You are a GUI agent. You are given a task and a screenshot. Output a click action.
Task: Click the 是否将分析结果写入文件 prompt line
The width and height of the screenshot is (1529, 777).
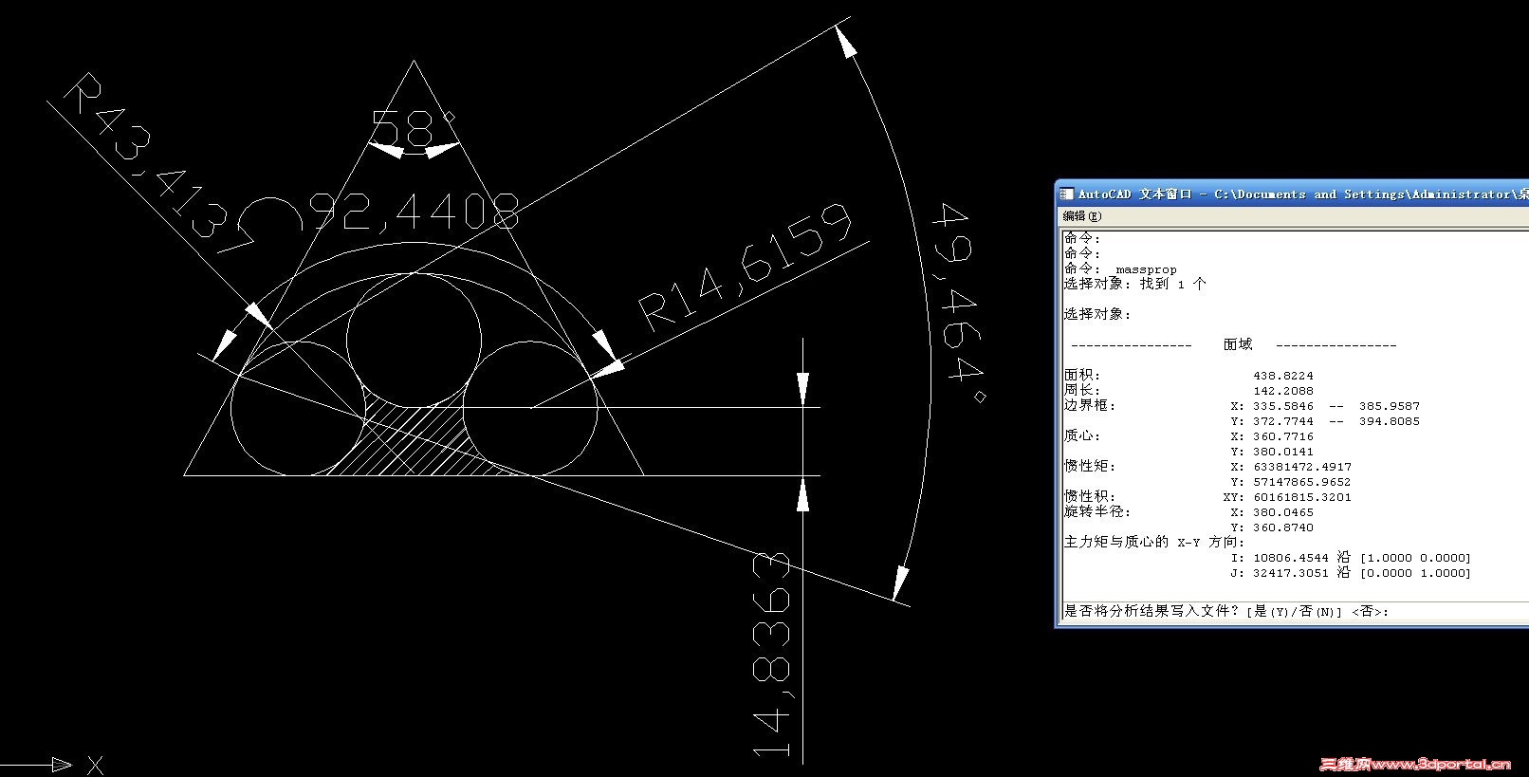tap(1226, 612)
